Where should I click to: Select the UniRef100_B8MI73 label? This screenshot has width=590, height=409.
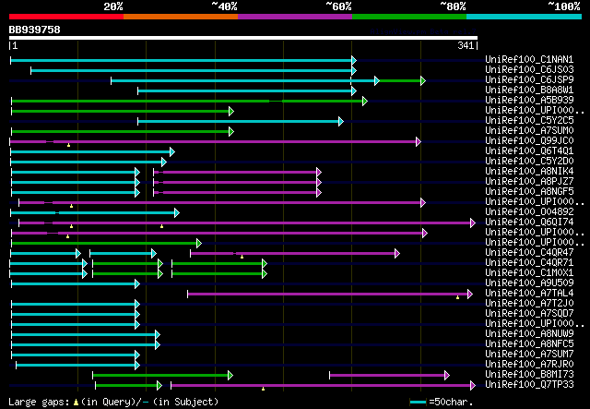pos(529,374)
